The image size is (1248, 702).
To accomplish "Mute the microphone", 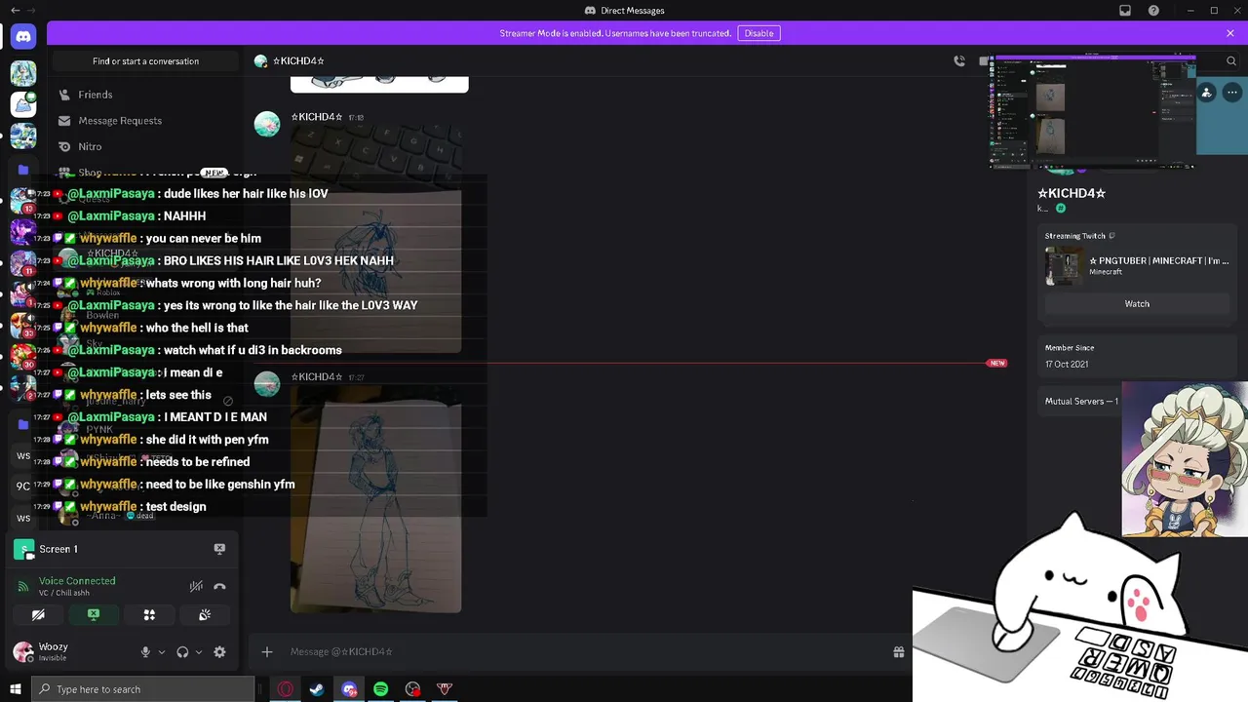I will (145, 652).
